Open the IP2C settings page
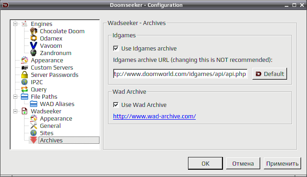 [37, 82]
